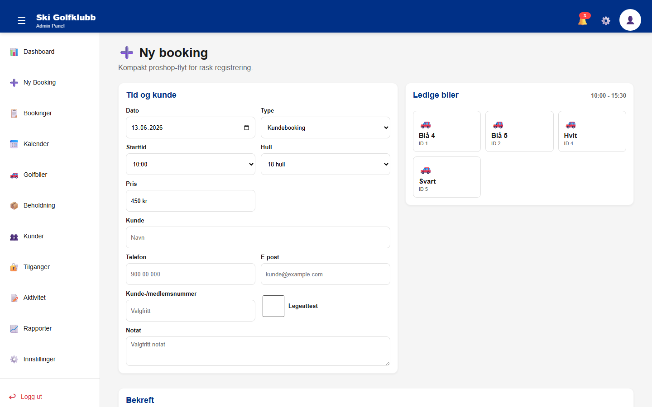Screen dimensions: 652x407
Task: Focus the Telefon input field
Action: coord(191,274)
